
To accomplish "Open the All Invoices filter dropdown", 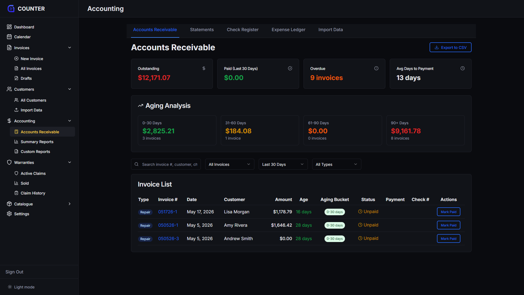I will (230, 164).
